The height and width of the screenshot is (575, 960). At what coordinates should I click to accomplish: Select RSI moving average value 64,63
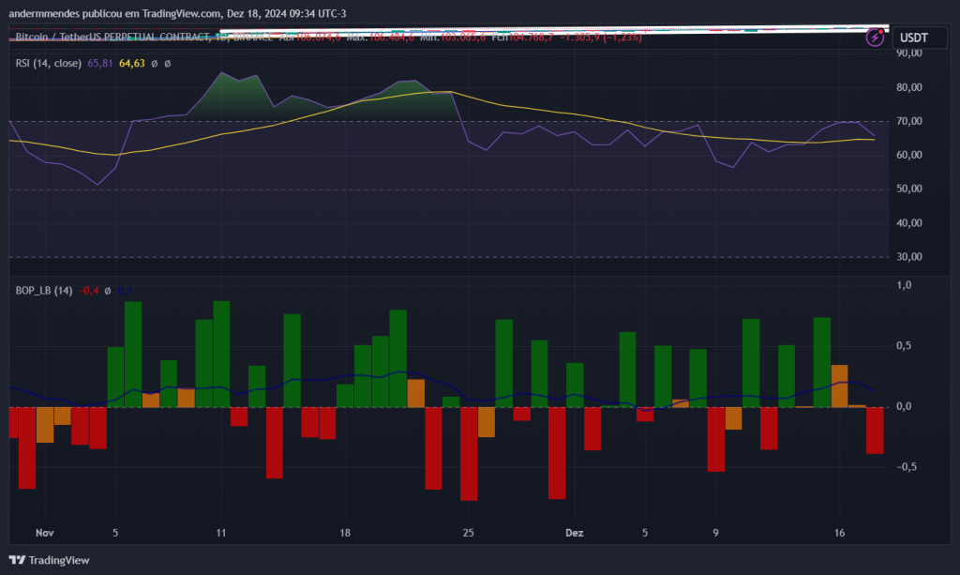tap(131, 63)
